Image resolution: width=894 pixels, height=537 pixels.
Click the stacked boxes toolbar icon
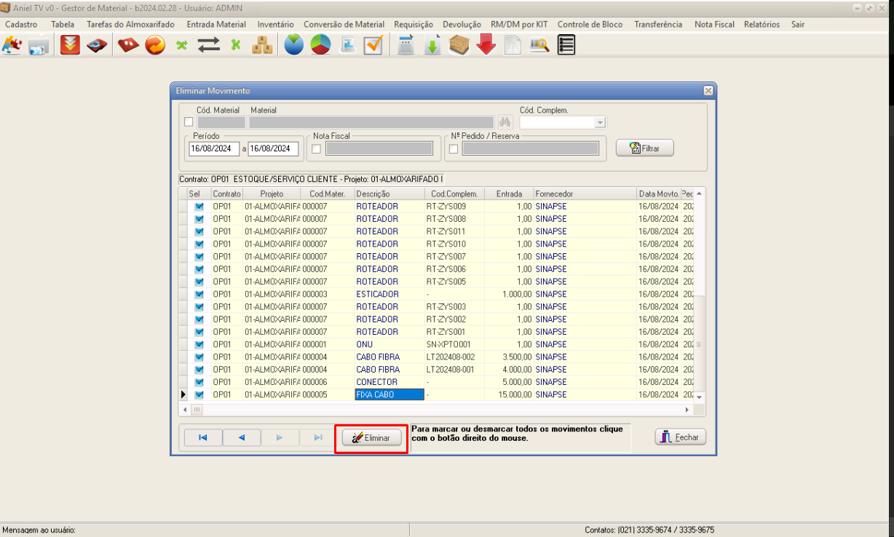point(262,45)
